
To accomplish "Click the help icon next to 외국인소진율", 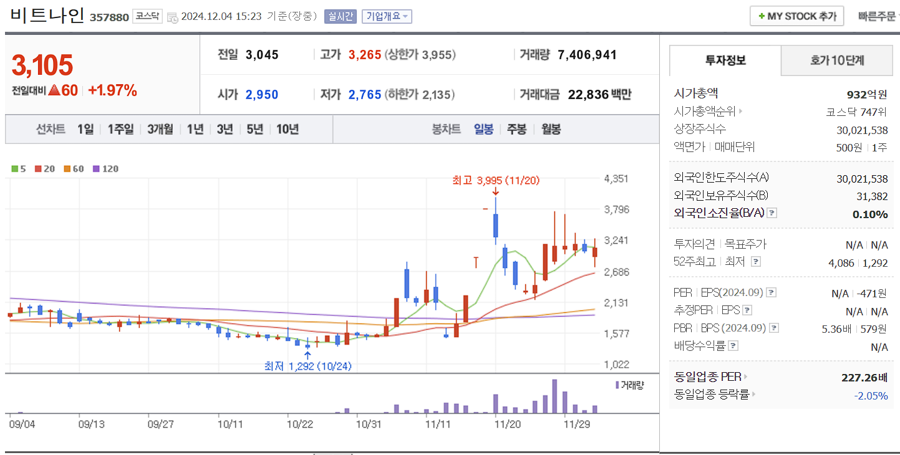I will click(x=772, y=214).
